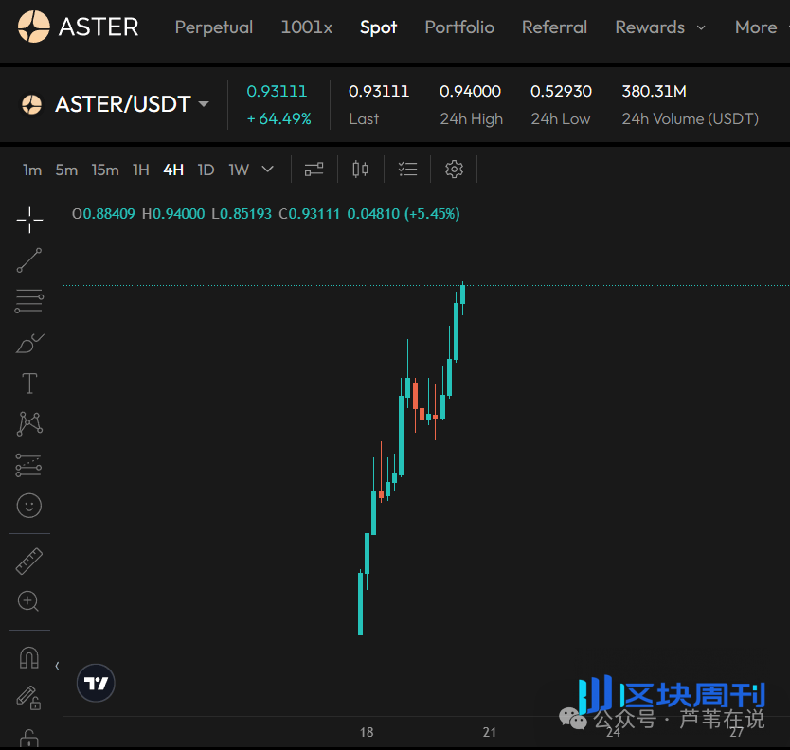The height and width of the screenshot is (750, 790).
Task: Open the Portfolio page
Action: pos(459,27)
